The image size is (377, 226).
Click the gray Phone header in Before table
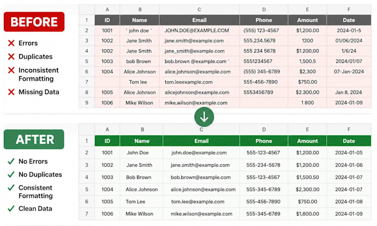(264, 20)
